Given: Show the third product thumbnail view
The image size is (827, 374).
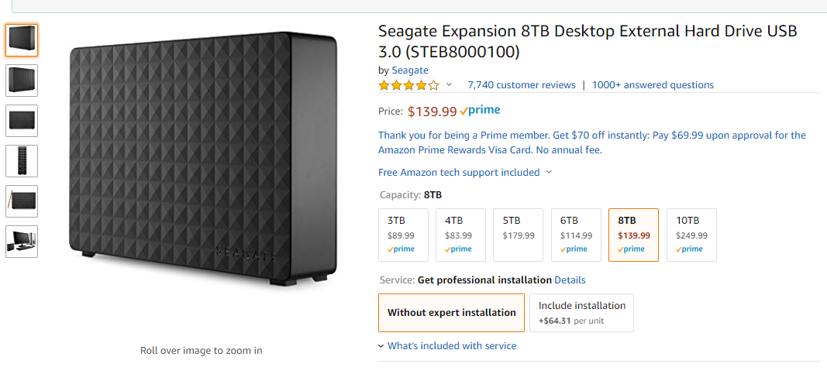Looking at the screenshot, I should point(22,121).
